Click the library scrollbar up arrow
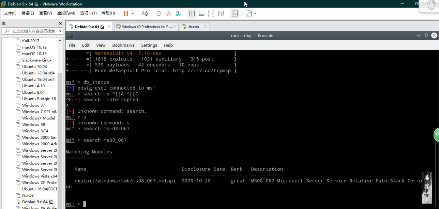This screenshot has height=209, width=439. 60,41
